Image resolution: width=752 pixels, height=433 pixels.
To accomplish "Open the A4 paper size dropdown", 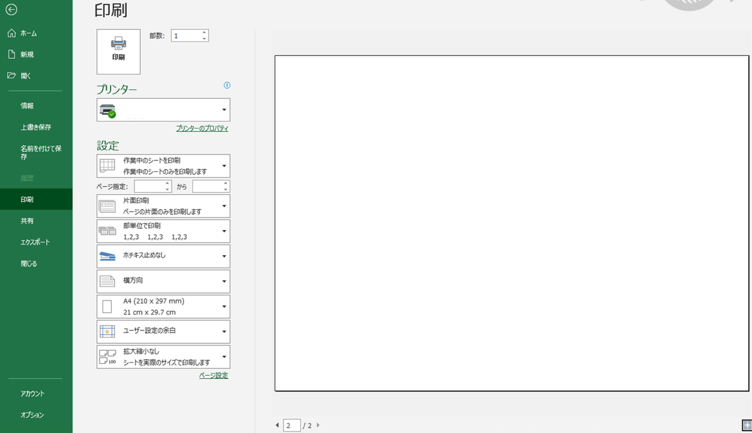I will (163, 307).
